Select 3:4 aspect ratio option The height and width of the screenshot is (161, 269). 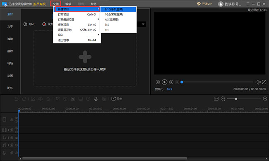tap(118, 25)
